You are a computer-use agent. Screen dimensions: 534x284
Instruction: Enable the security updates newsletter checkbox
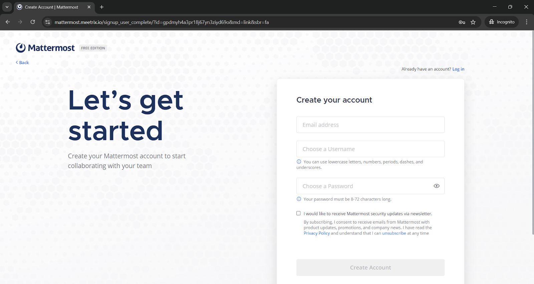click(298, 213)
